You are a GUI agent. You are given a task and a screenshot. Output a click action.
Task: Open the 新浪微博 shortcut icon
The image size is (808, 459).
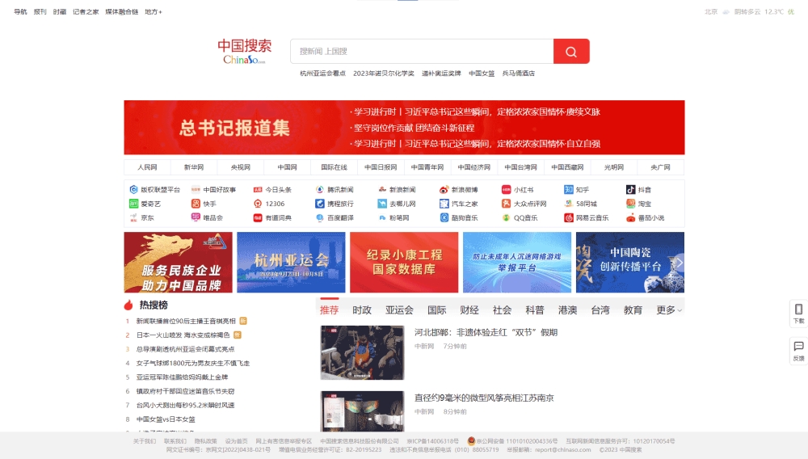point(444,190)
